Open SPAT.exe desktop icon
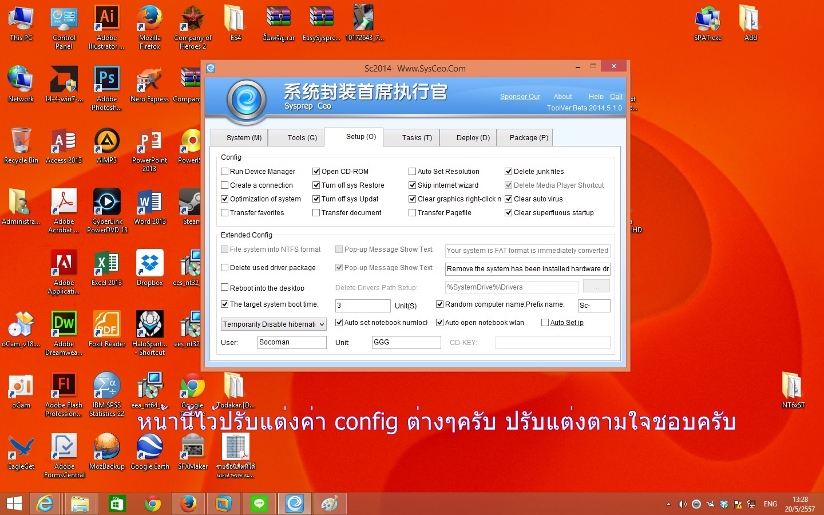 (x=708, y=23)
